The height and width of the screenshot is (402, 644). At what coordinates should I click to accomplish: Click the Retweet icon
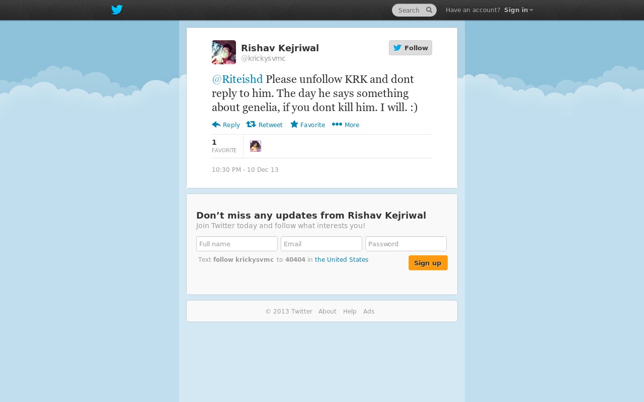pyautogui.click(x=251, y=125)
